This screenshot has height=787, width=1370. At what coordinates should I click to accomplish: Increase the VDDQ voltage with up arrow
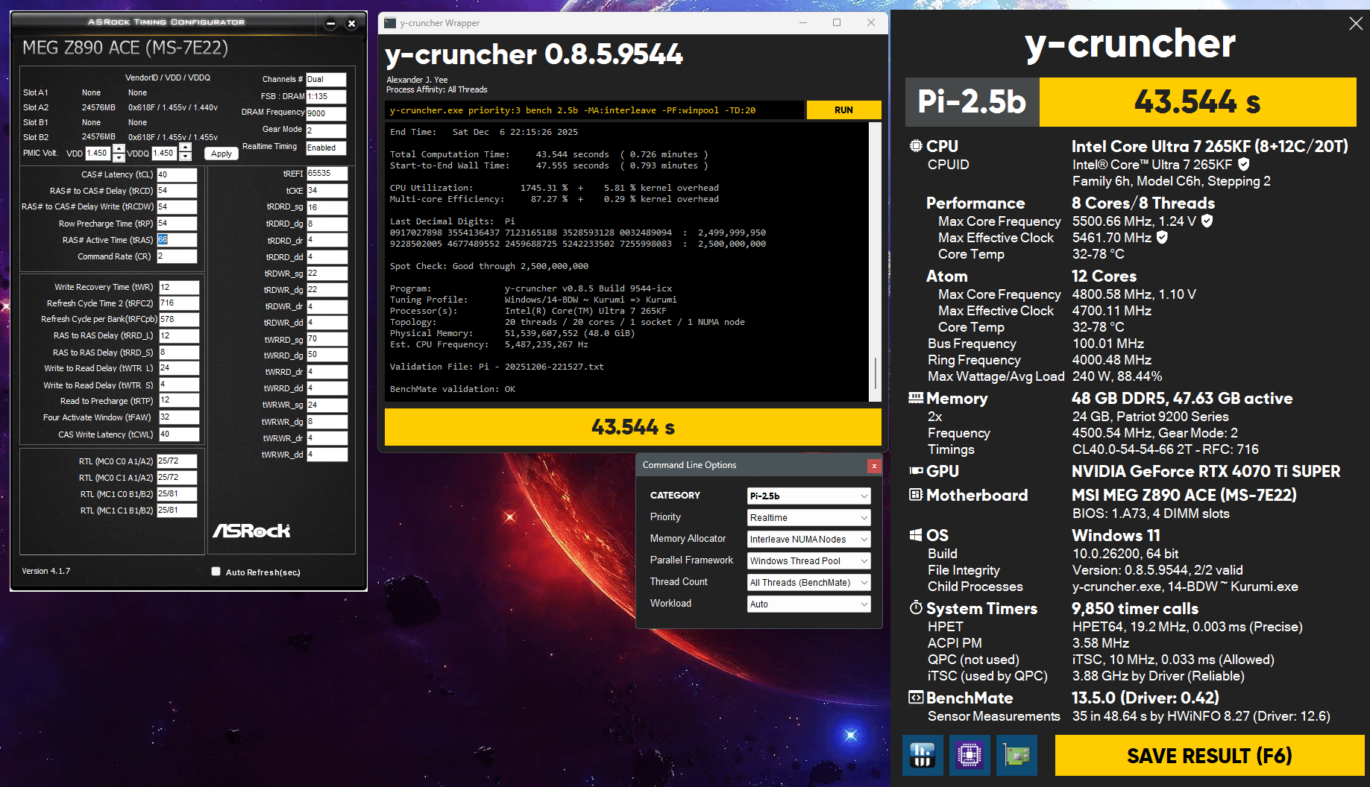pyautogui.click(x=186, y=149)
